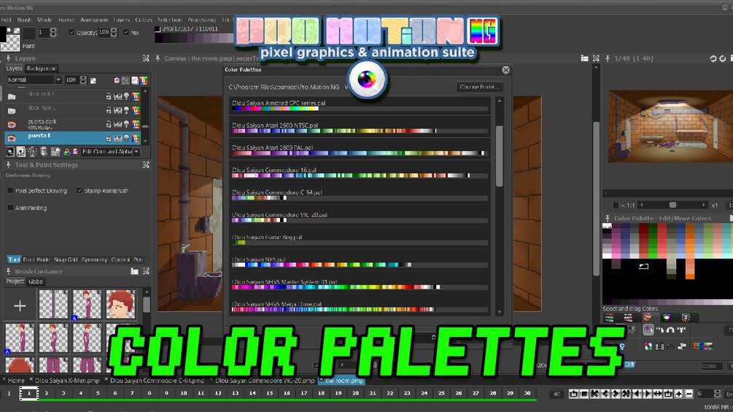Increase layer opacity with the stepper
Image resolution: width=733 pixels, height=412 pixels.
coord(83,78)
